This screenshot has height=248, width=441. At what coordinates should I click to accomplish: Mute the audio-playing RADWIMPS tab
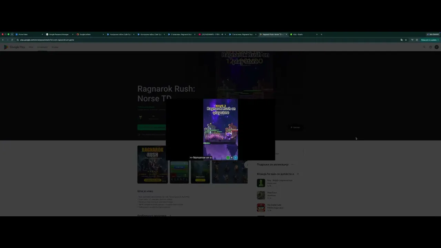click(x=222, y=34)
